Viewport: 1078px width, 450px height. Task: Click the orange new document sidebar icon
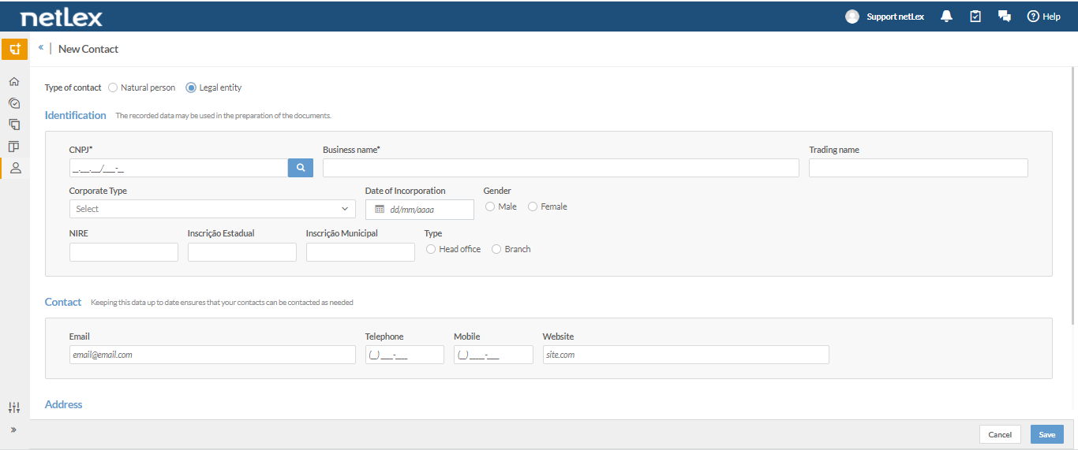[14, 49]
